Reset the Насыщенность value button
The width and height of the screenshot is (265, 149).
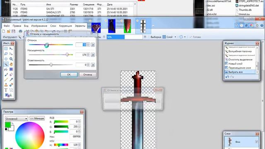[x=93, y=55]
